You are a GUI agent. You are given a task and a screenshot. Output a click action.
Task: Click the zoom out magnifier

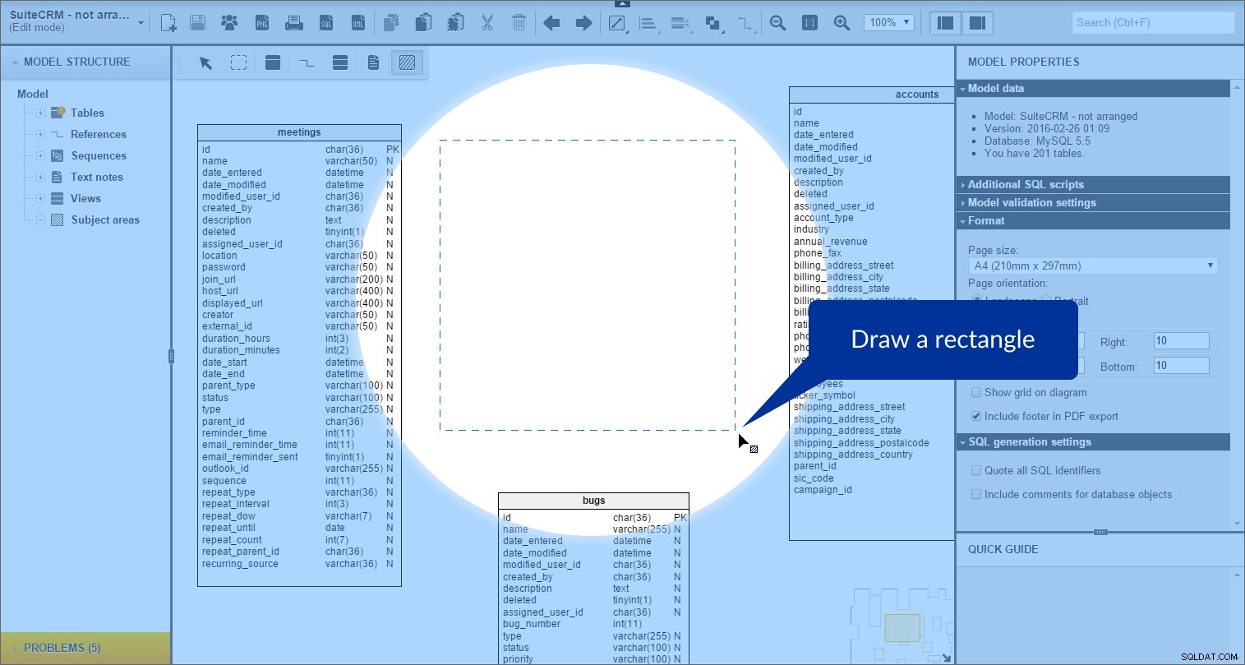pos(777,23)
